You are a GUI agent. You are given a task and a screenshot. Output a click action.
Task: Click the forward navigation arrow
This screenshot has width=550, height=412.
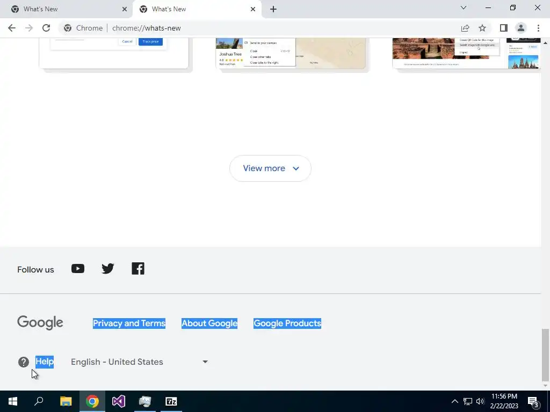(29, 28)
